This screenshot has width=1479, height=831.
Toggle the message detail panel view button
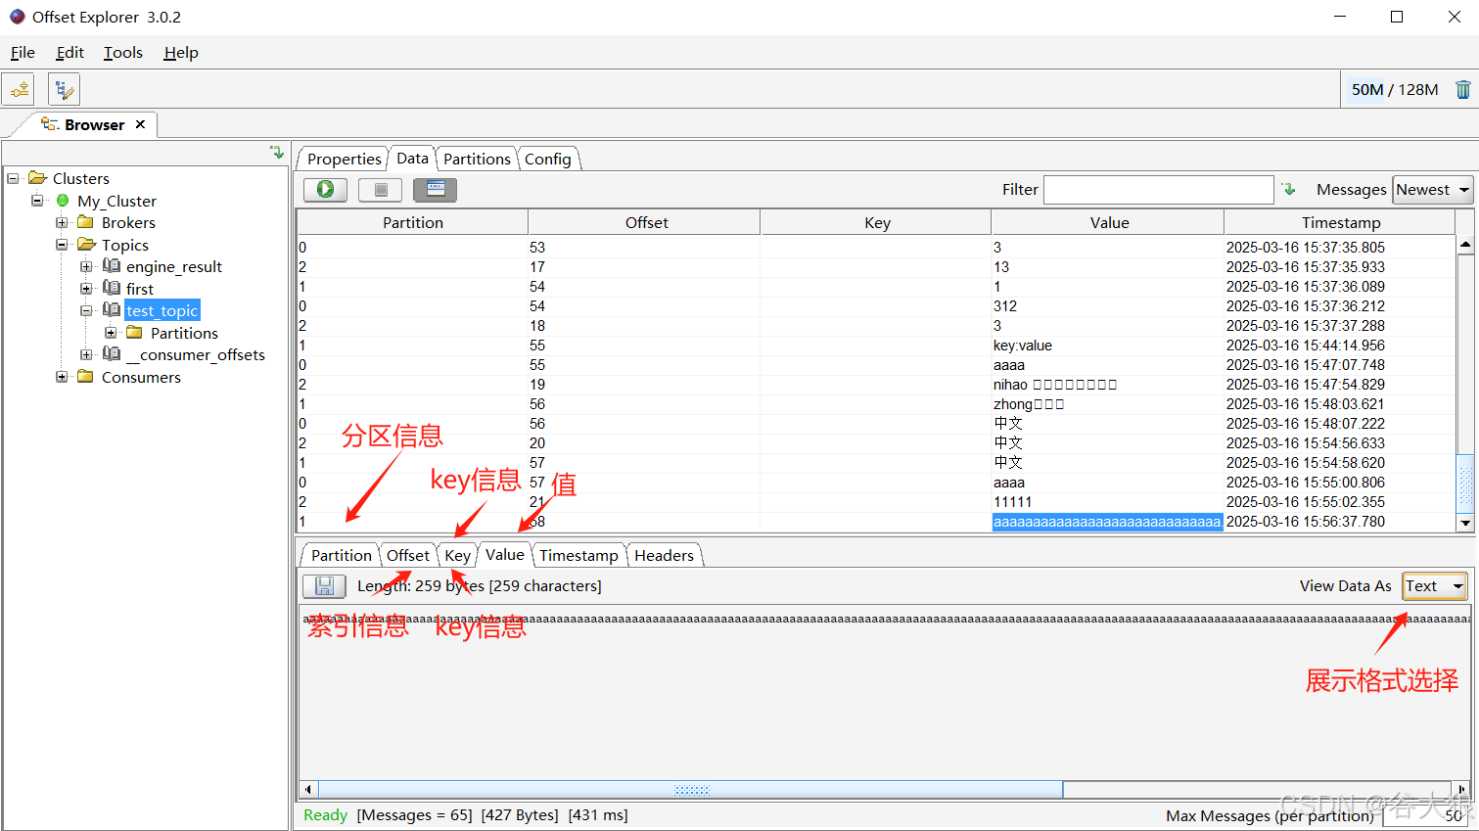pyautogui.click(x=436, y=190)
